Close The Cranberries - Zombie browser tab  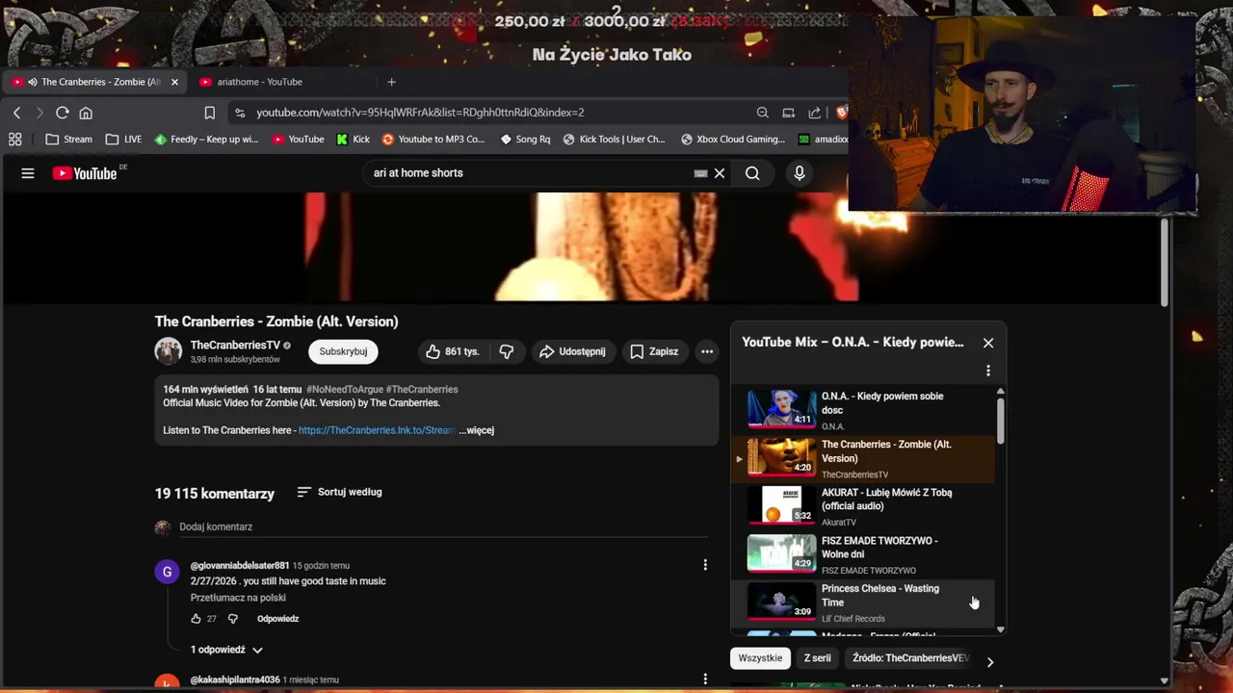pyautogui.click(x=174, y=82)
